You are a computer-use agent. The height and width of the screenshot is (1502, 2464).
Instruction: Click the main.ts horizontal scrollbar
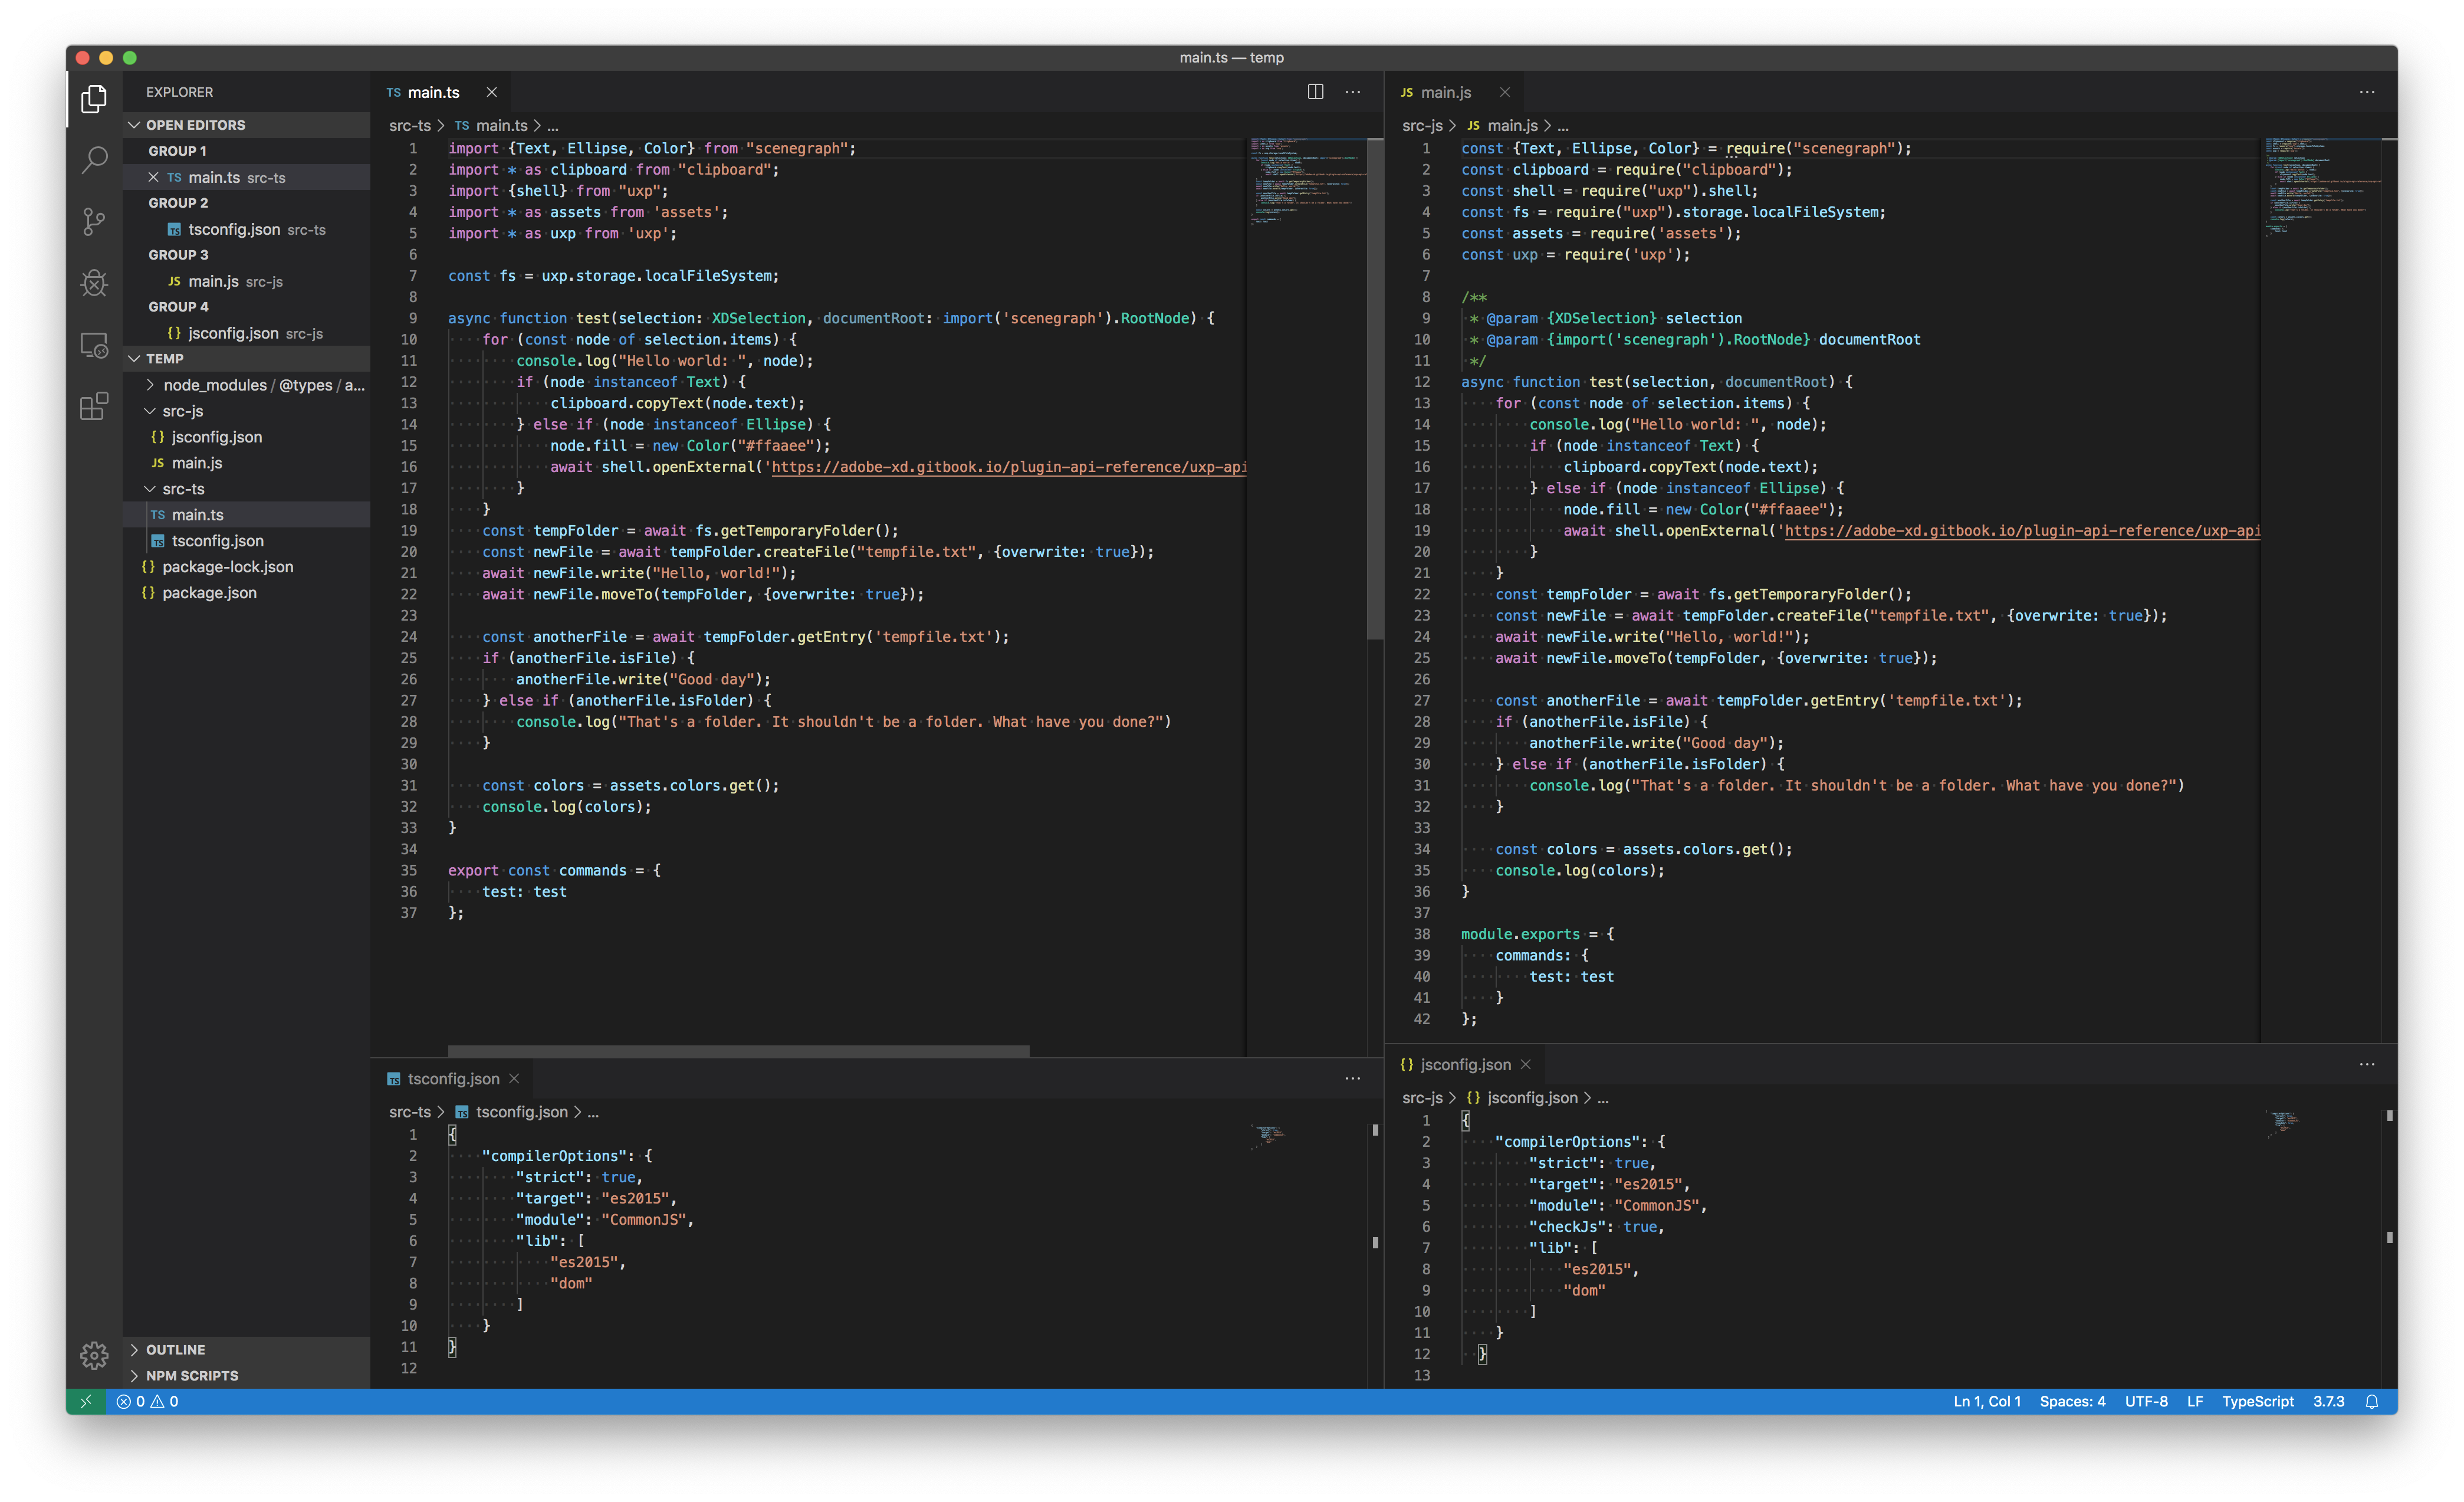tap(738, 1050)
